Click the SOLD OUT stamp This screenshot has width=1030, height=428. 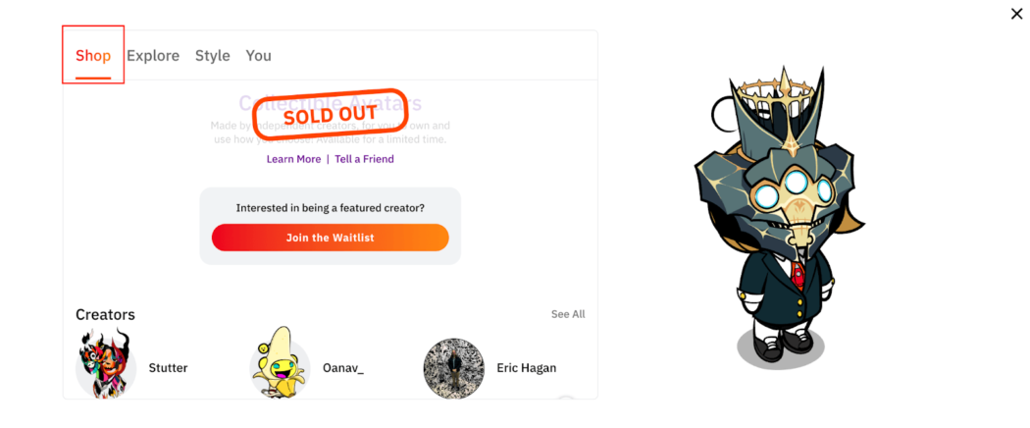click(x=330, y=116)
